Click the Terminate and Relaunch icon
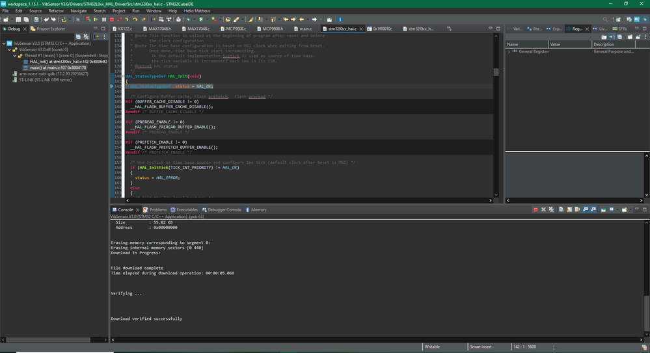Image resolution: width=650 pixels, height=353 pixels. pos(88,20)
